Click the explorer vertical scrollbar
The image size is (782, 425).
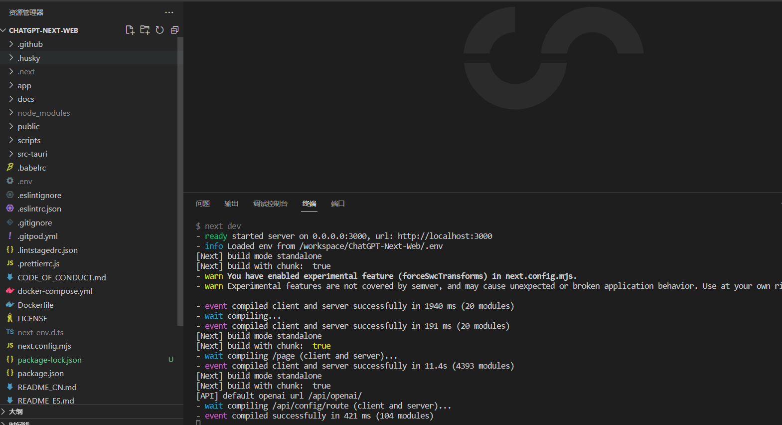click(x=180, y=182)
